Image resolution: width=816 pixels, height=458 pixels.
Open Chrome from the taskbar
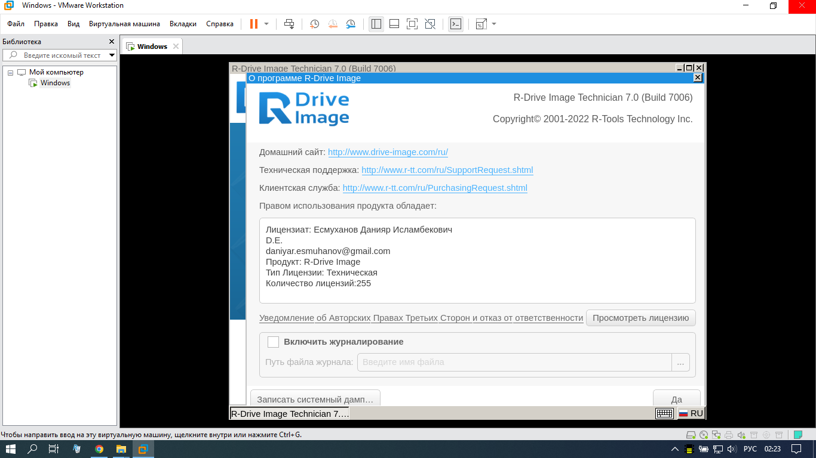tap(99, 449)
